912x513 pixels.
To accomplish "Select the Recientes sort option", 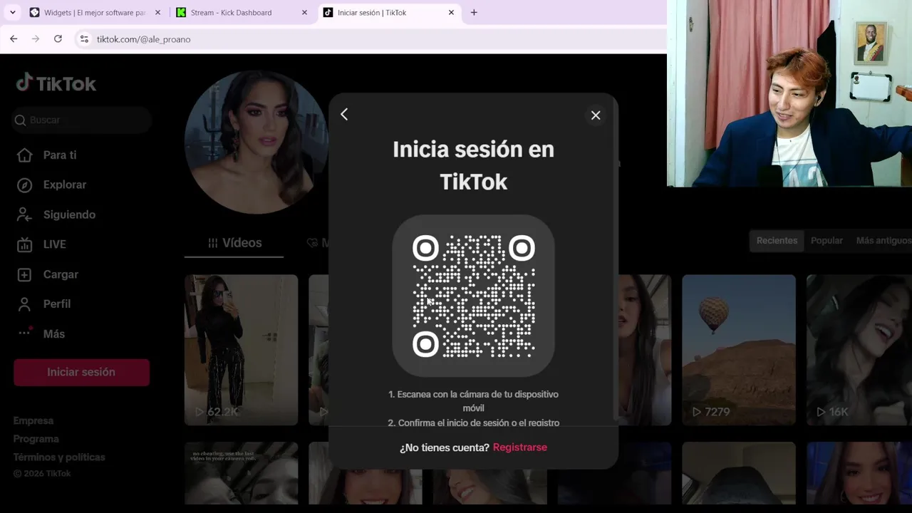I will (777, 241).
